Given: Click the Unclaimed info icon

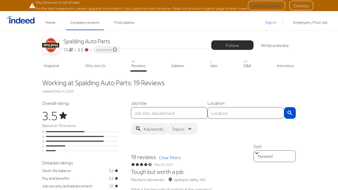Looking at the screenshot, I should 115,50.
